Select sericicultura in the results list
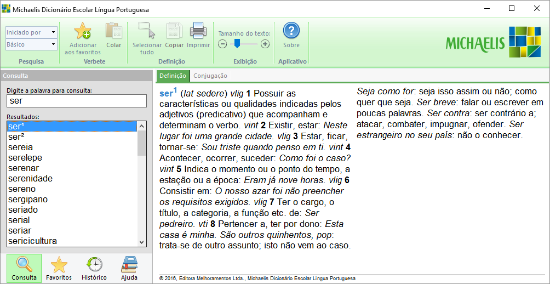The height and width of the screenshot is (284, 550). [x=72, y=241]
